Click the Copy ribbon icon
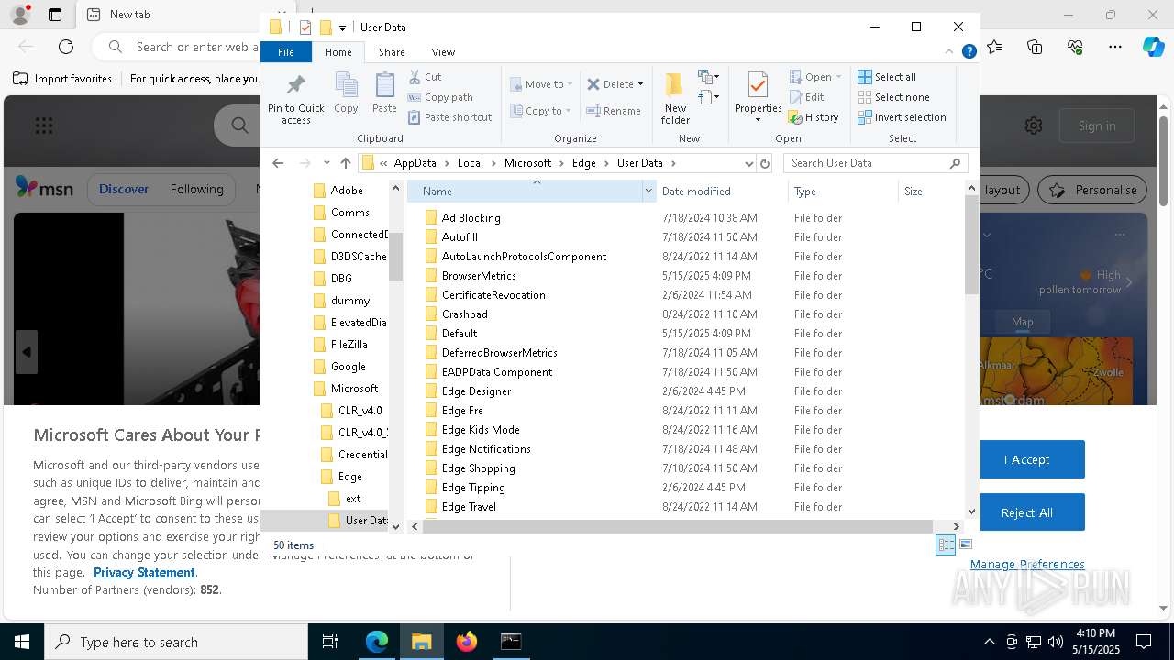Screen dimensions: 1174x660 click(346, 93)
